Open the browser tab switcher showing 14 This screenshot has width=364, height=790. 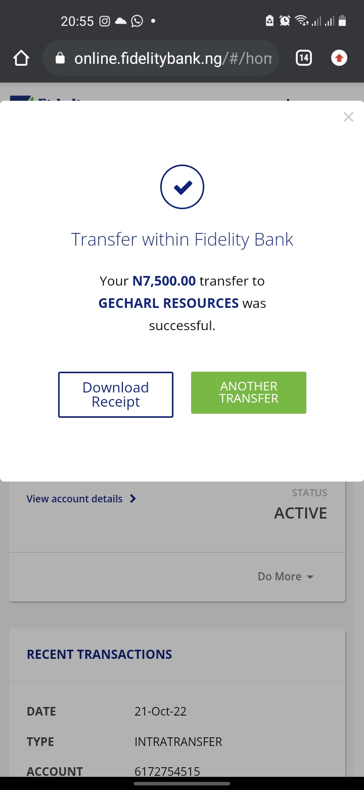point(303,58)
